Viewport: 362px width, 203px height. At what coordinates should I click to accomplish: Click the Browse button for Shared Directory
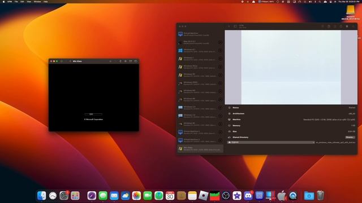tap(350, 137)
